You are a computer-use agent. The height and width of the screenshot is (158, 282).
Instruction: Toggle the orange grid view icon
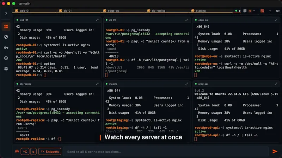pyautogui.click(x=262, y=11)
